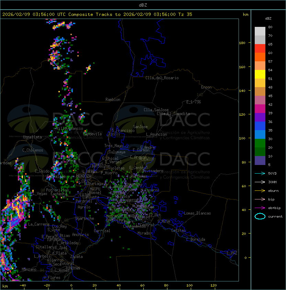Click the Uspallata label on the map
The height and width of the screenshot is (290, 286).
click(x=32, y=137)
